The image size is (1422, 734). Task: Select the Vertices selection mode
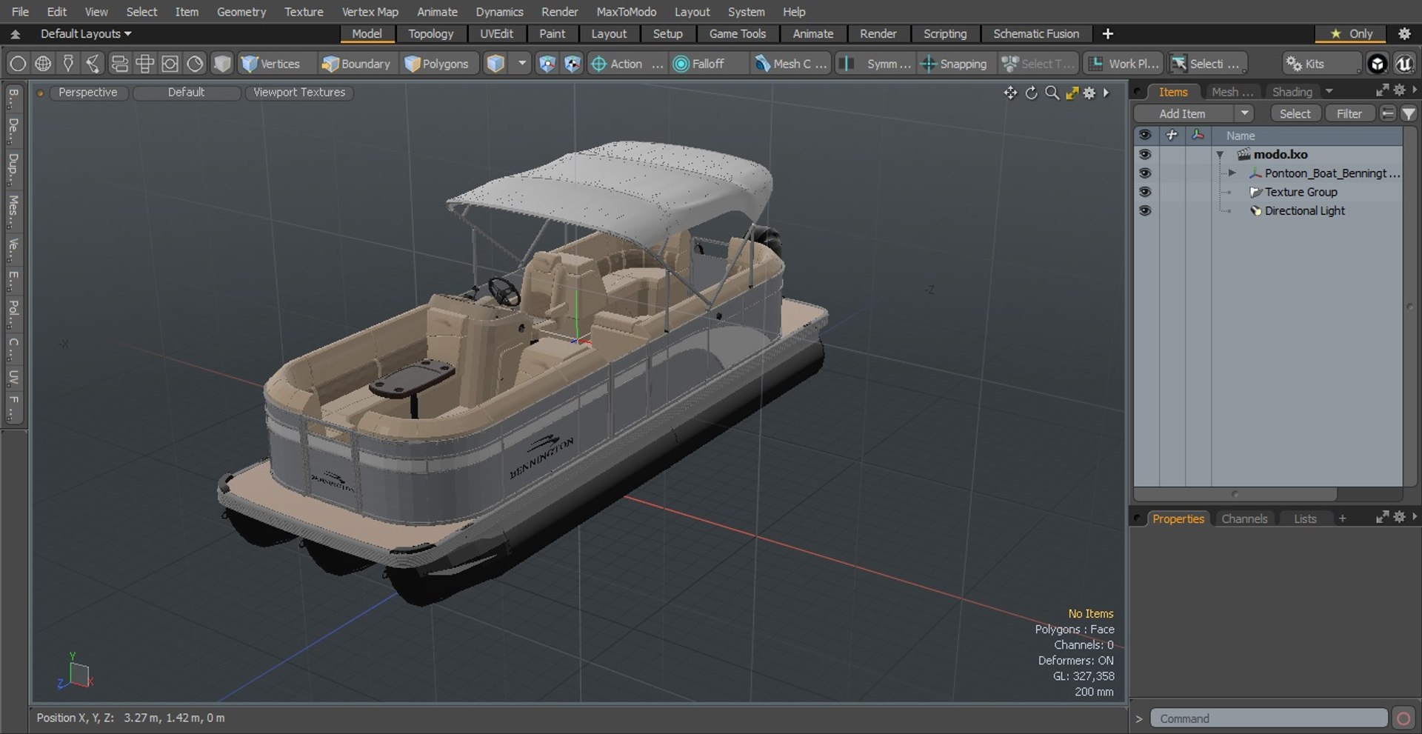tap(271, 64)
